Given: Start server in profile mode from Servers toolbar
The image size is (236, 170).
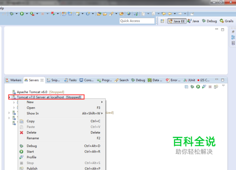Looking at the screenshot, I should coord(204,86).
